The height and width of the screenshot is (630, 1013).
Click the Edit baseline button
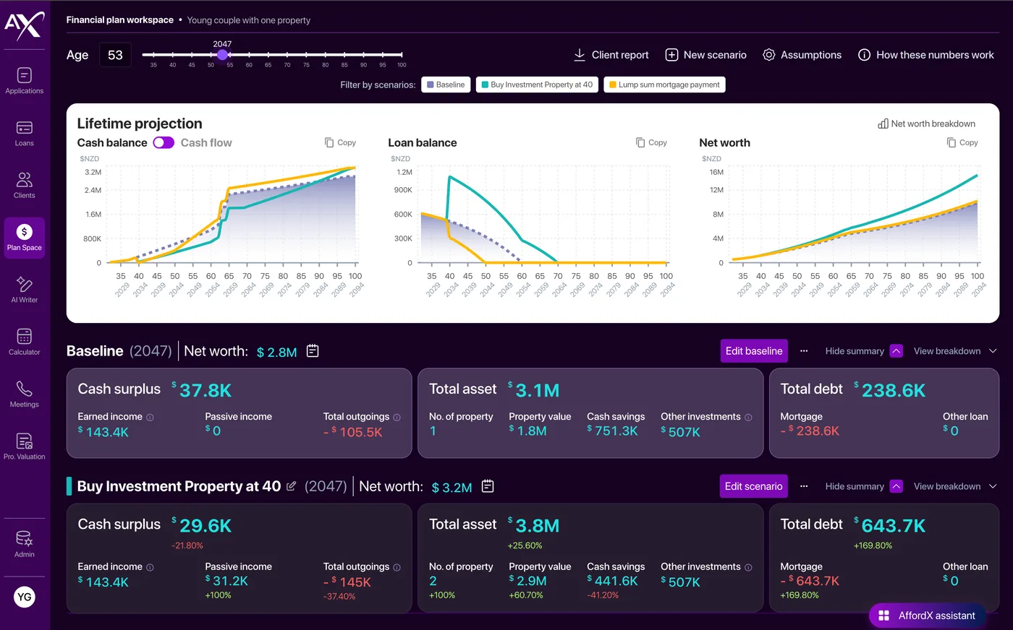coord(754,351)
